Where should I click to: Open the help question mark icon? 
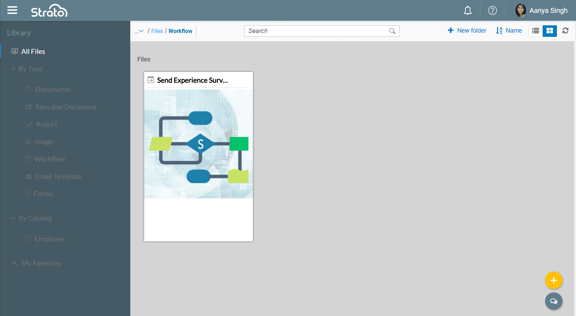[x=492, y=10]
